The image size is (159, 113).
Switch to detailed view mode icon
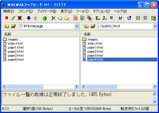[x=145, y=18]
